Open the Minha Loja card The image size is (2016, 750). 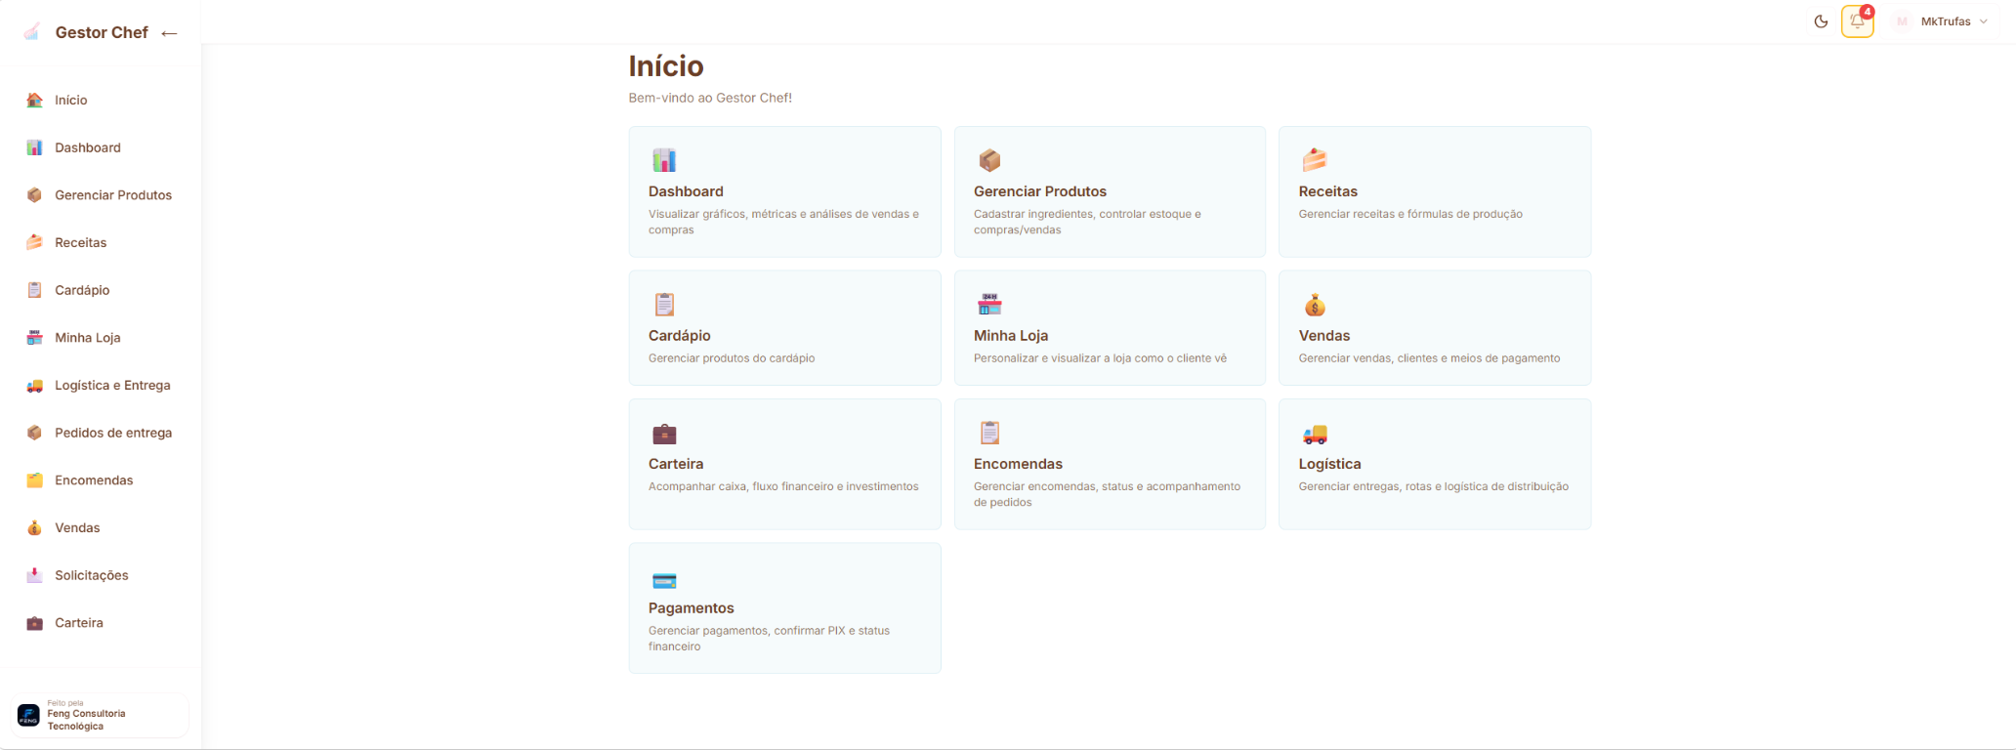(1110, 328)
